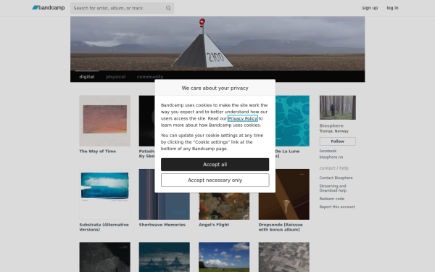
Task: Open Substrata (Alternative Versions) album cover
Action: 104,194
